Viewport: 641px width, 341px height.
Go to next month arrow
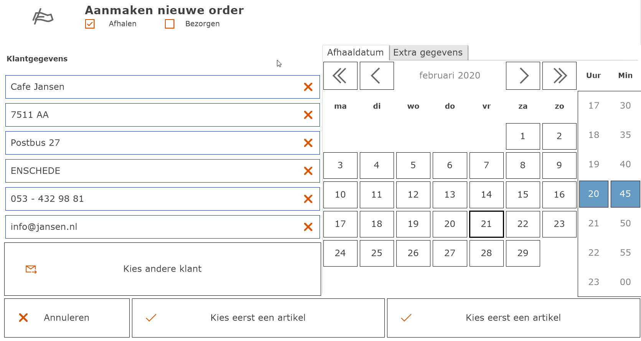523,76
